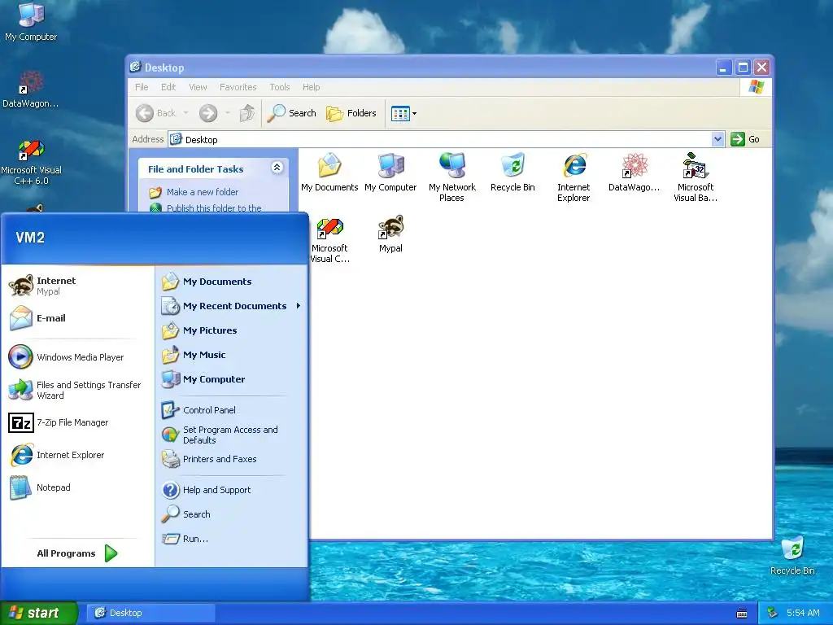Open the Help menu
Viewport: 833px width, 625px height.
[x=312, y=87]
